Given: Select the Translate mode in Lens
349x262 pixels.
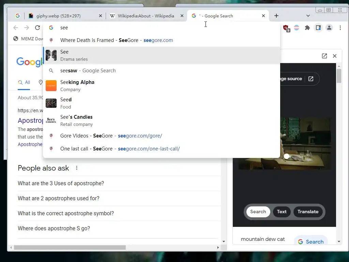Looking at the screenshot, I should (x=308, y=212).
